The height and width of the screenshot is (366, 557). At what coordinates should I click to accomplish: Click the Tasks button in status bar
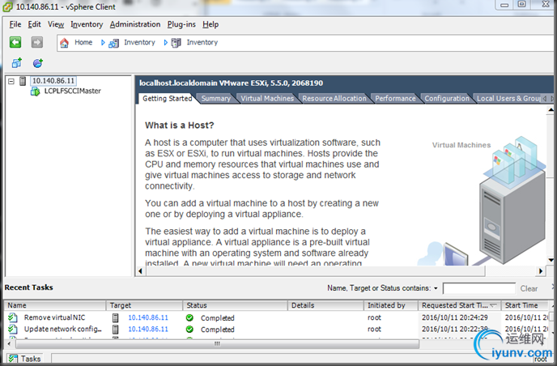click(25, 359)
